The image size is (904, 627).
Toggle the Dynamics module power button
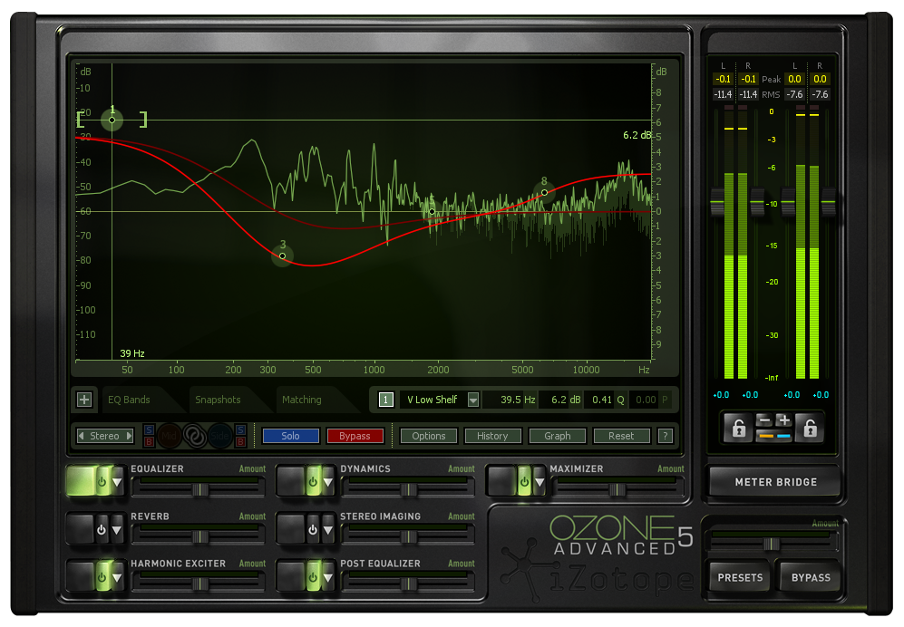point(313,481)
